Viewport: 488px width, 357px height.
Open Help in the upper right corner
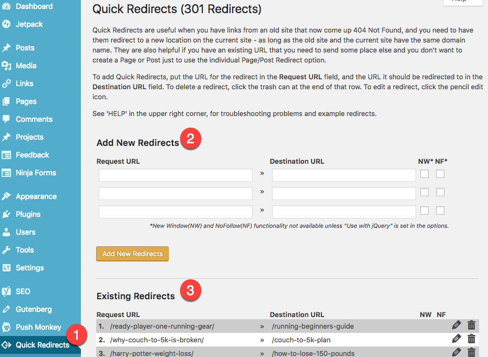coord(462,2)
